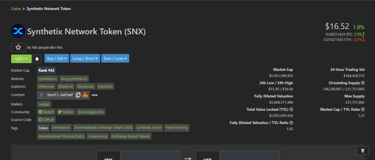The height and width of the screenshot is (160, 375).
Task: Open synthetix.io website link
Action: coord(48,79)
